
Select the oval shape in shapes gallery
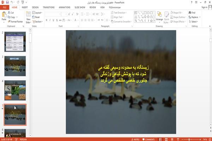coord(148,13)
